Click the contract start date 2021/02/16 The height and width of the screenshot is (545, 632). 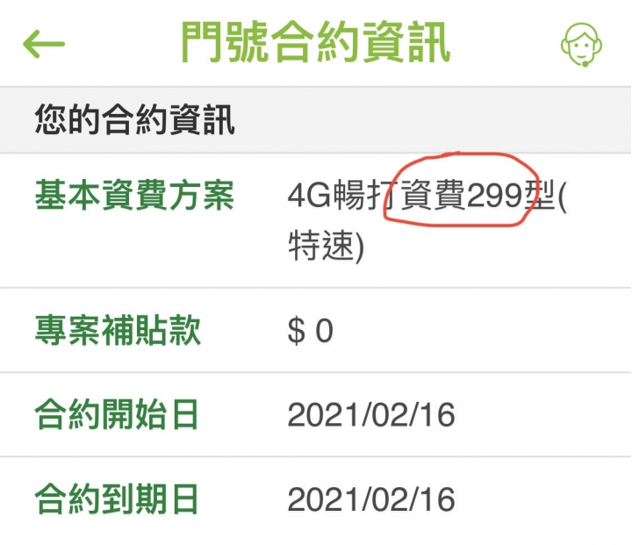click(371, 415)
